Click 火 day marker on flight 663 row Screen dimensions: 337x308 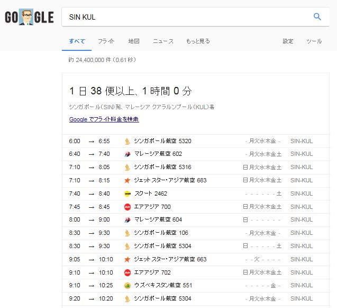(x=257, y=259)
